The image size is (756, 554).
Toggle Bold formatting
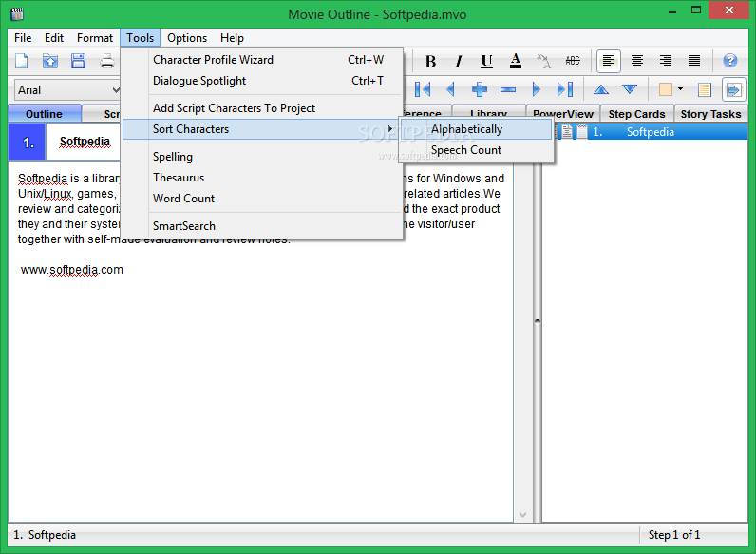point(430,61)
